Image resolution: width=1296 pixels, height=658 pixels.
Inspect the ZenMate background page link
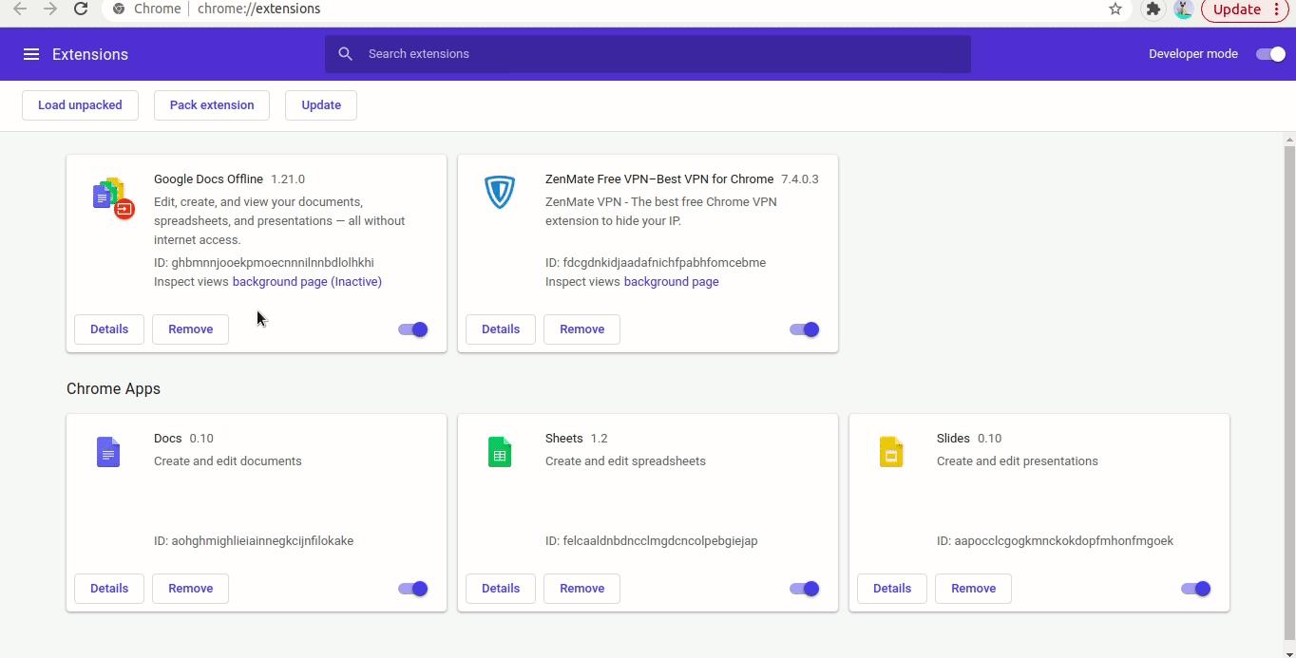coord(671,282)
